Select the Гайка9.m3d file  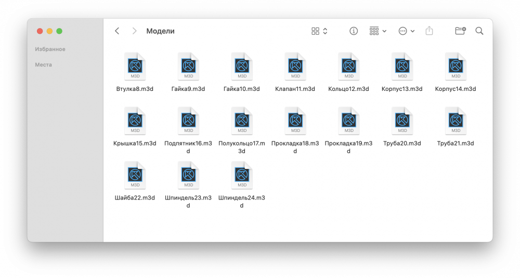[x=188, y=67]
